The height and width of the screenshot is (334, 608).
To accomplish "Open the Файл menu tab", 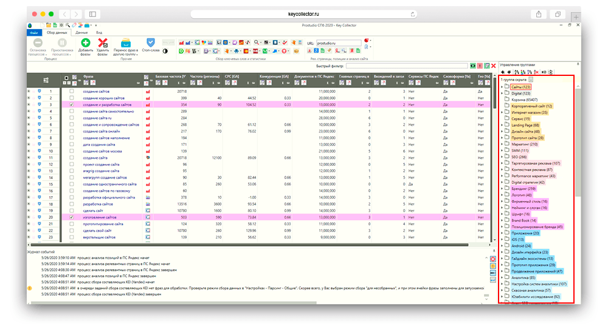I will click(34, 33).
